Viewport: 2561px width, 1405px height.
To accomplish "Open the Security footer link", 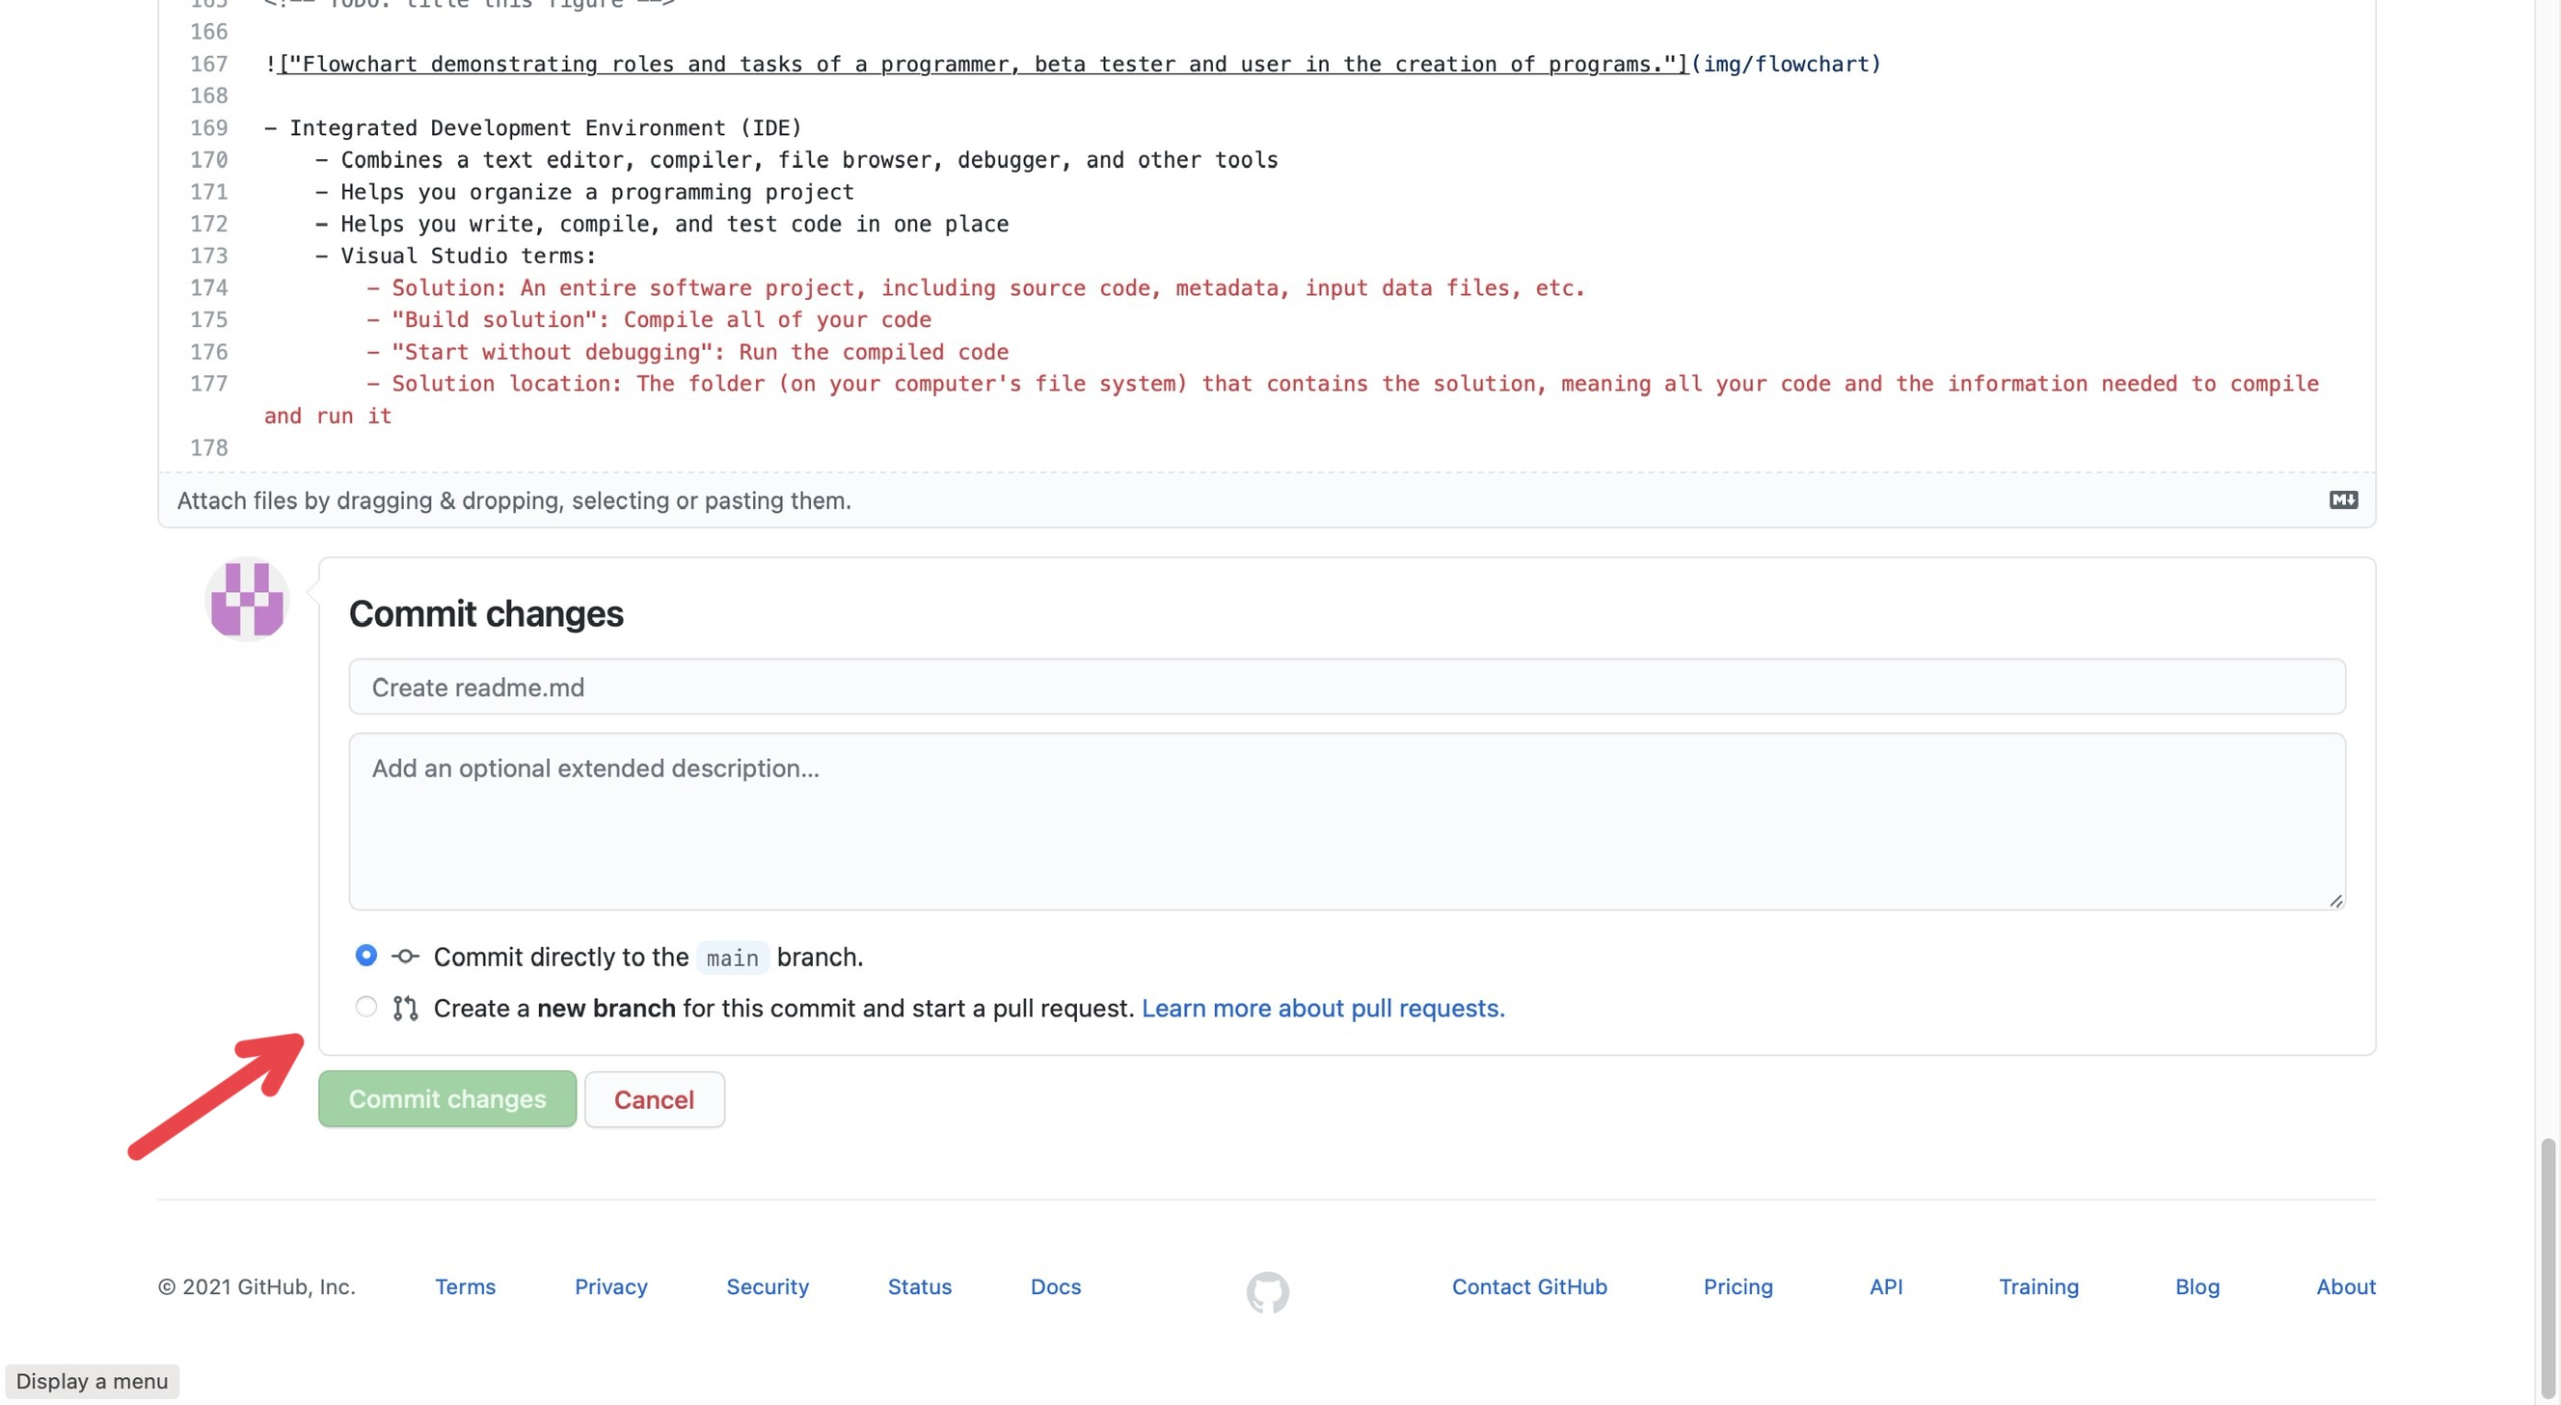I will pyautogui.click(x=767, y=1286).
